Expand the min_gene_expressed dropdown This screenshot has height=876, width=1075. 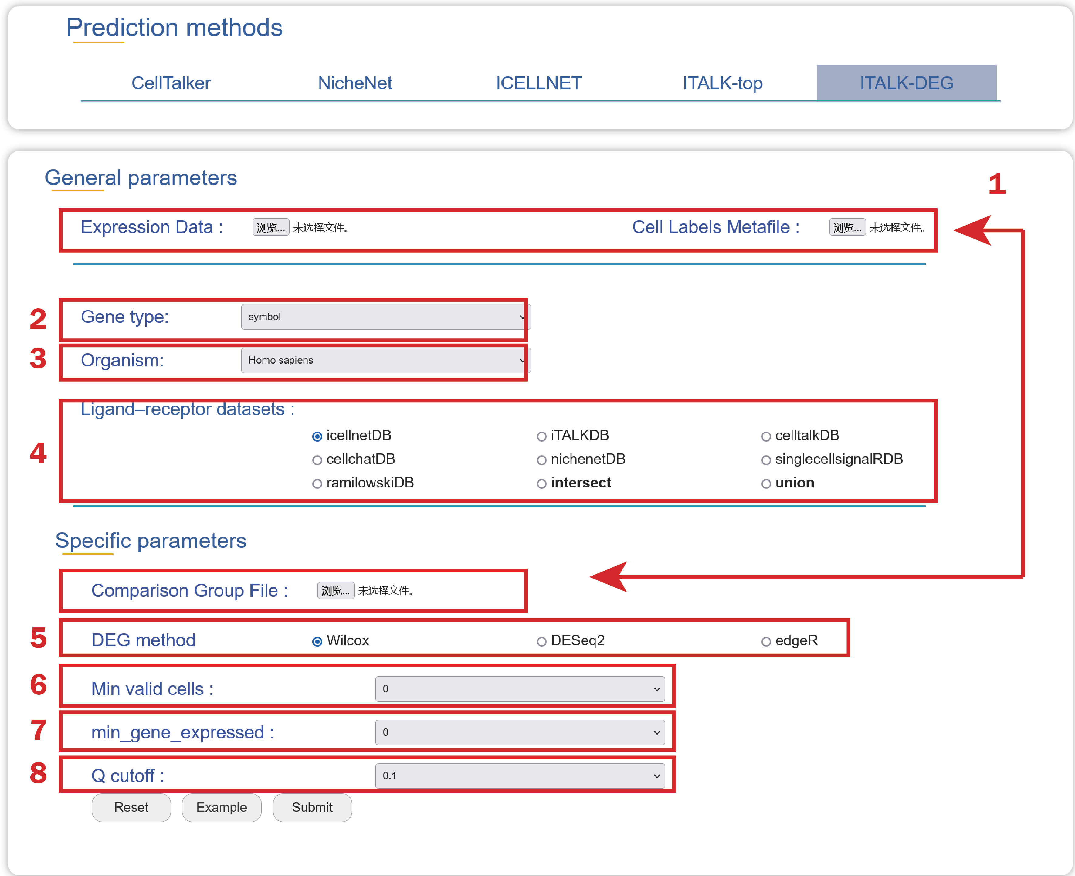(520, 732)
